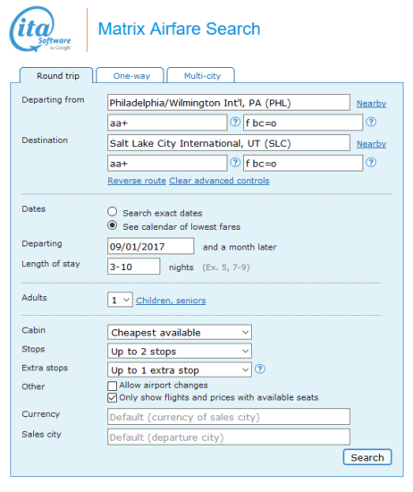Viewport: 413px width, 492px height.
Task: Click the Departing date input field
Action: tap(151, 246)
